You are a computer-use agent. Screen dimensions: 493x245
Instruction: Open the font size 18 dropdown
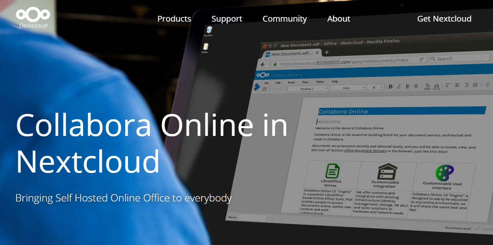click(375, 87)
